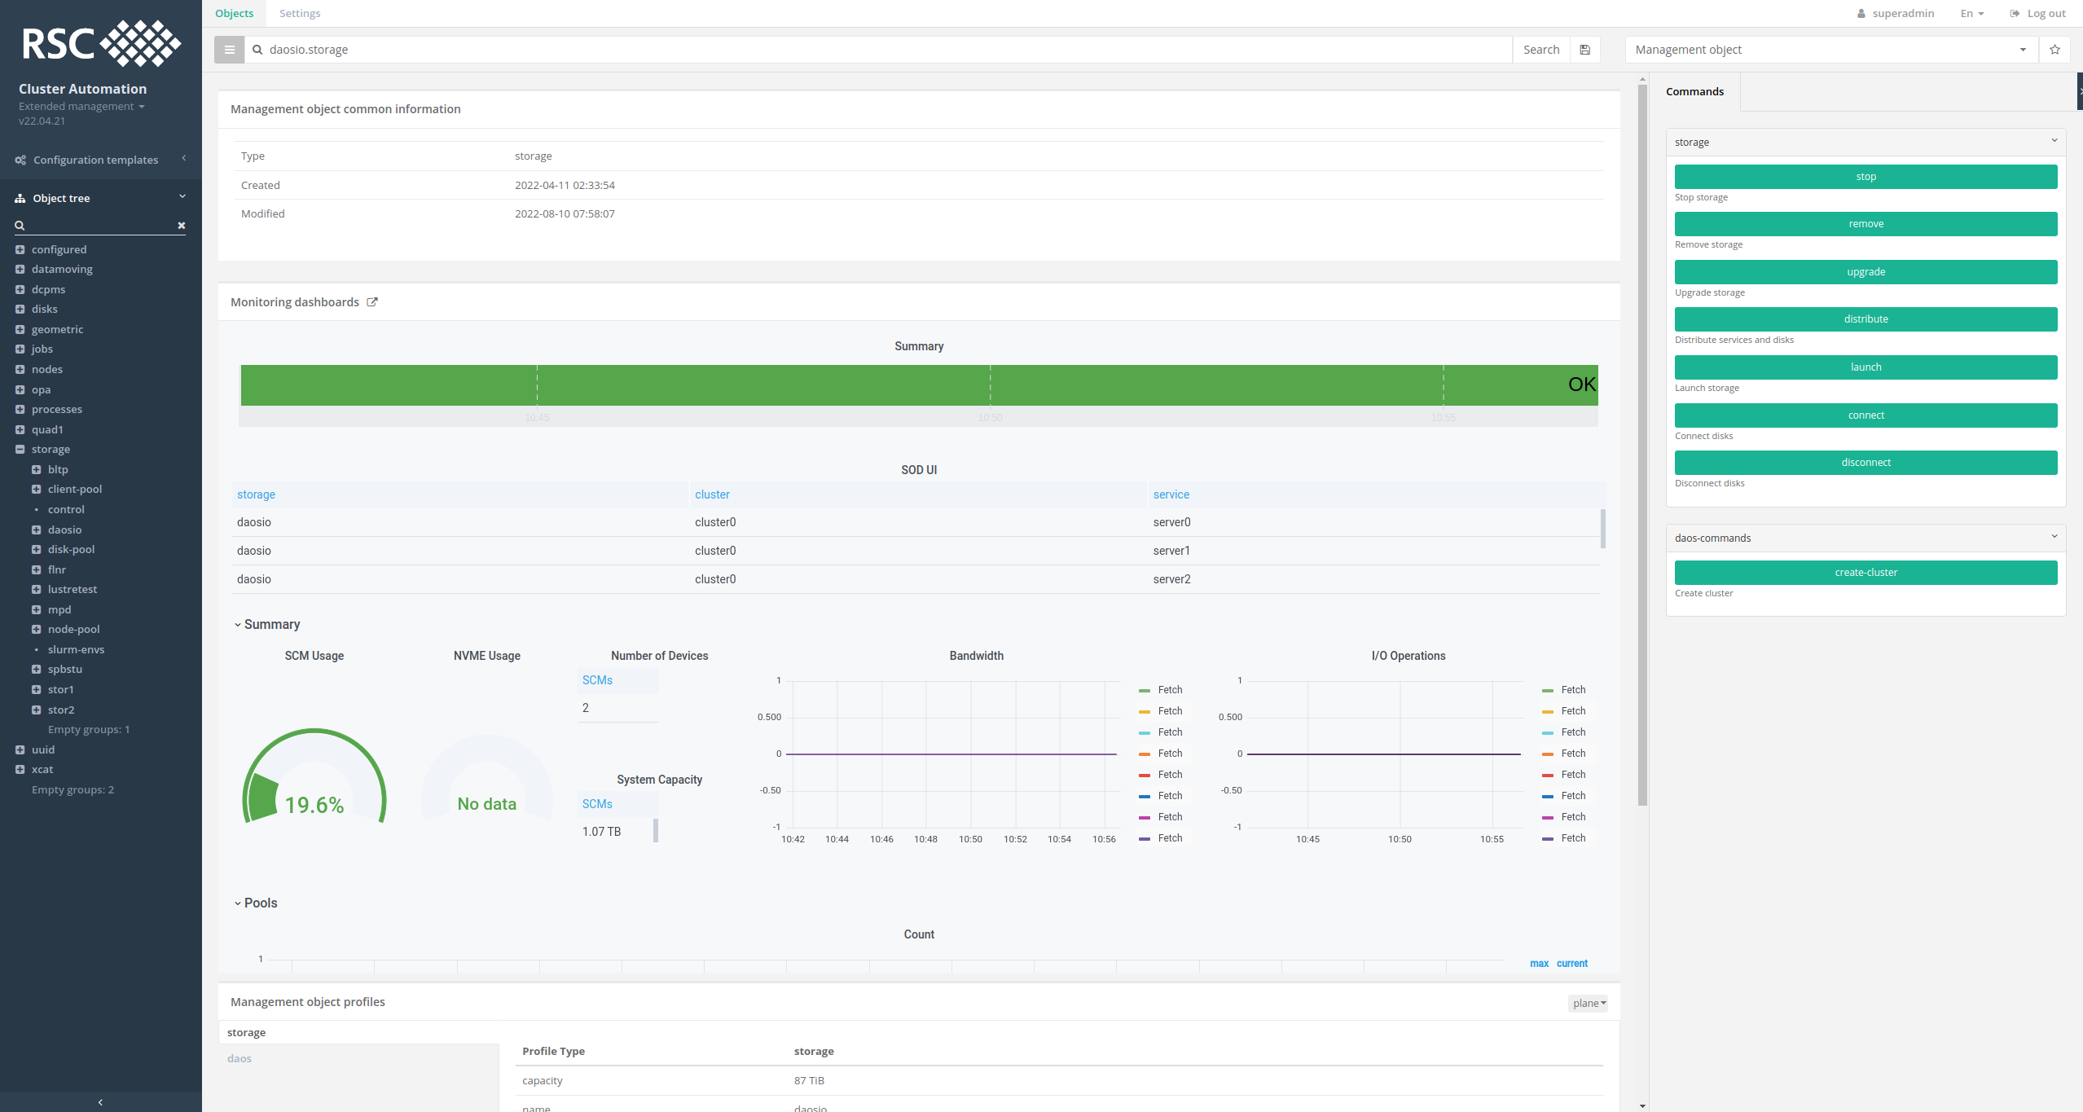This screenshot has width=2083, height=1112.
Task: Switch to the Settings tab
Action: (300, 13)
